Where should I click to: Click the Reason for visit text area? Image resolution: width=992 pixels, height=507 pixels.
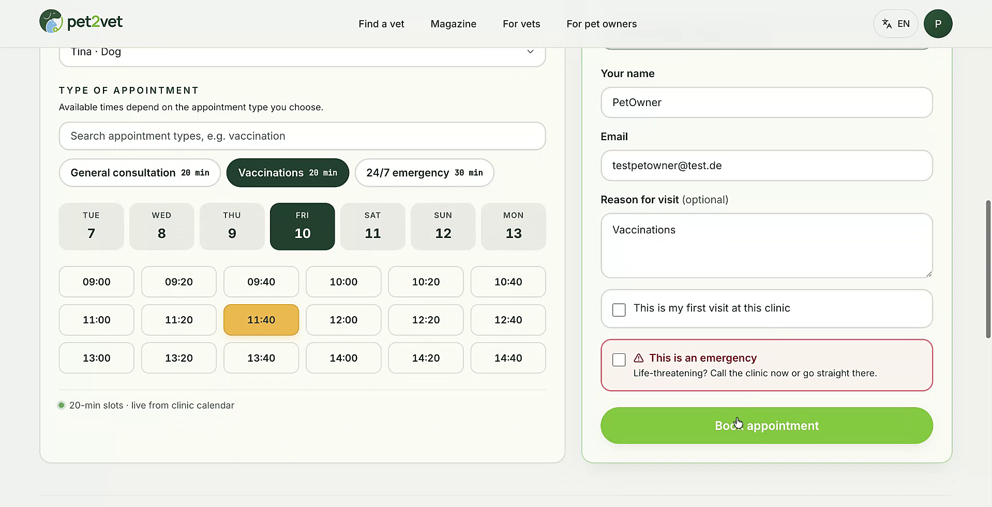(x=766, y=246)
